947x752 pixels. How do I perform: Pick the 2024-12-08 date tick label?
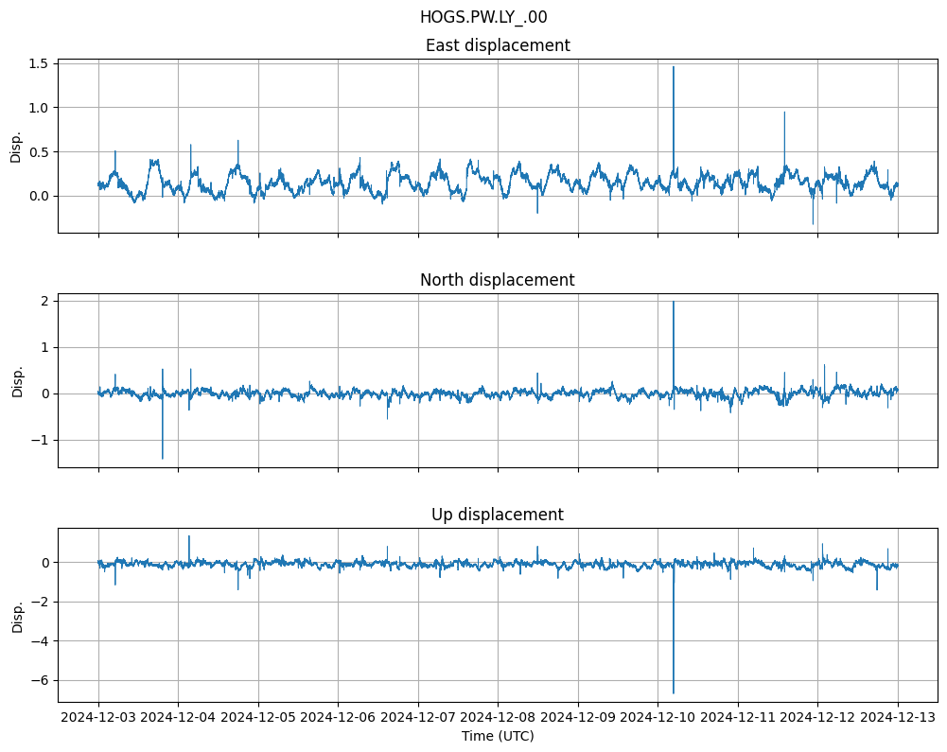click(498, 718)
